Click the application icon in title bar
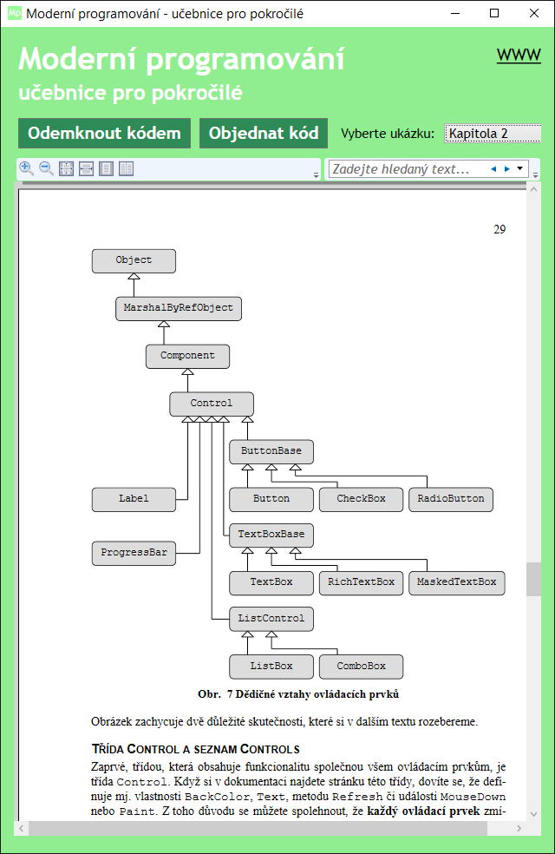The image size is (555, 854). pos(14,14)
